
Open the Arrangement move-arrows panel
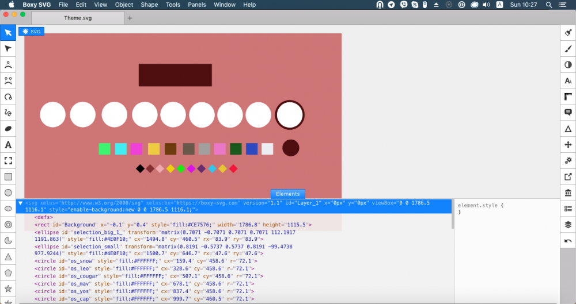(568, 145)
